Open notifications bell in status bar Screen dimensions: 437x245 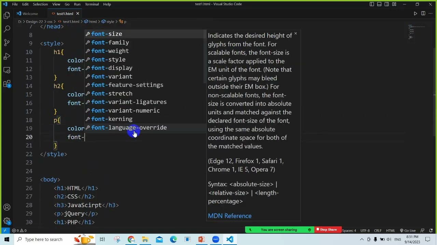pyautogui.click(x=431, y=230)
